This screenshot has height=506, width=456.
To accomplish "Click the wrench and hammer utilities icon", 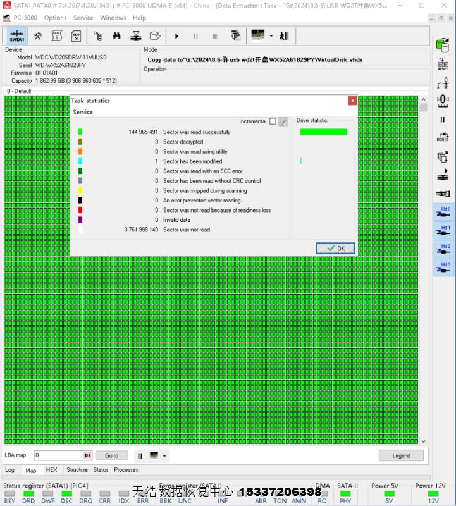I will pos(38,36).
